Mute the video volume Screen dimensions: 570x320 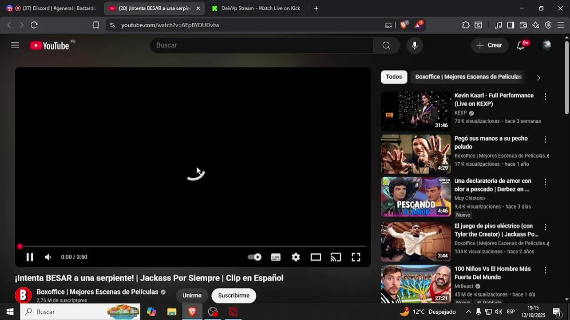click(48, 257)
